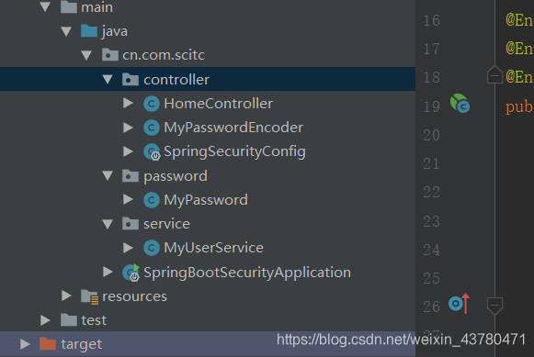Collapse the java folder arrow
This screenshot has width=534, height=357.
click(66, 31)
